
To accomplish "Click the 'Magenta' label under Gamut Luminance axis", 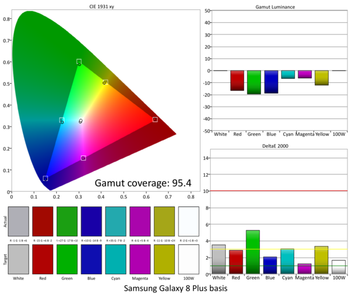I will coord(305,134).
